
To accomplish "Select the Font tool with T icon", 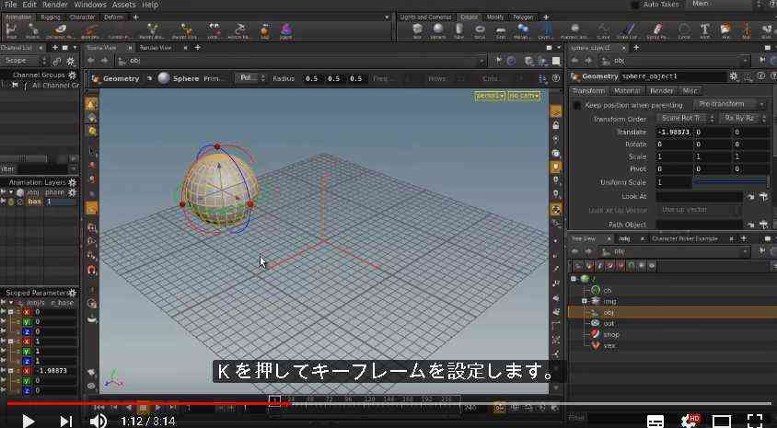I will [704, 30].
